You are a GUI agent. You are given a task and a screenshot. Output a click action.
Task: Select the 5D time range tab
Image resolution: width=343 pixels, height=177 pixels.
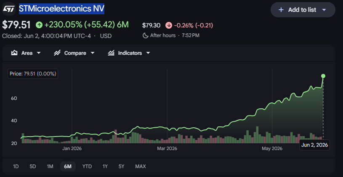[32, 166]
